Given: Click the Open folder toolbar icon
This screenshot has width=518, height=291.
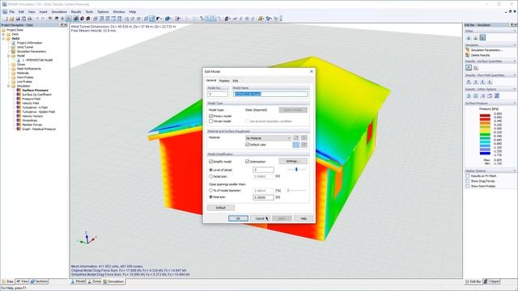Looking at the screenshot, I should click(x=11, y=19).
